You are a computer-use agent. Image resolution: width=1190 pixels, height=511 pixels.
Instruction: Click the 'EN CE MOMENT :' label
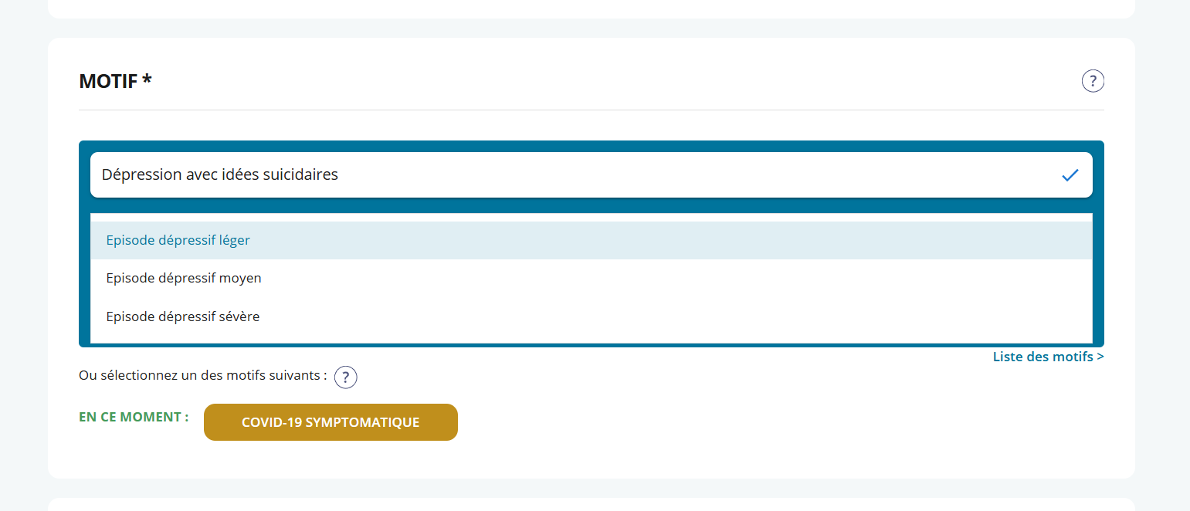134,417
